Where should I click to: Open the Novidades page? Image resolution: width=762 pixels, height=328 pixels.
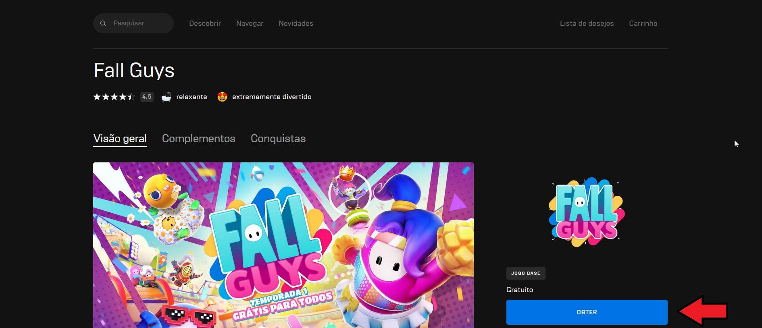(296, 23)
